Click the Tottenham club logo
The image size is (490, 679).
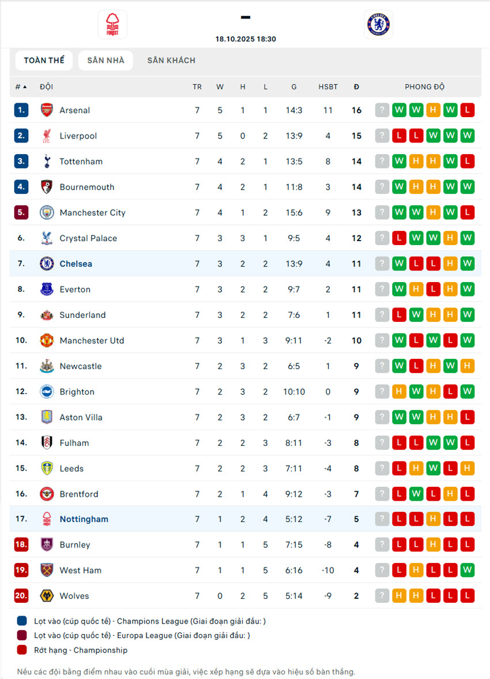[x=47, y=162]
